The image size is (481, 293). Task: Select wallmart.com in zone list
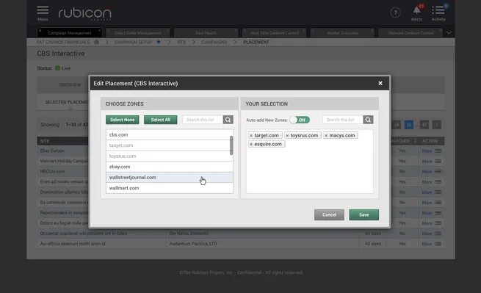[170, 188]
